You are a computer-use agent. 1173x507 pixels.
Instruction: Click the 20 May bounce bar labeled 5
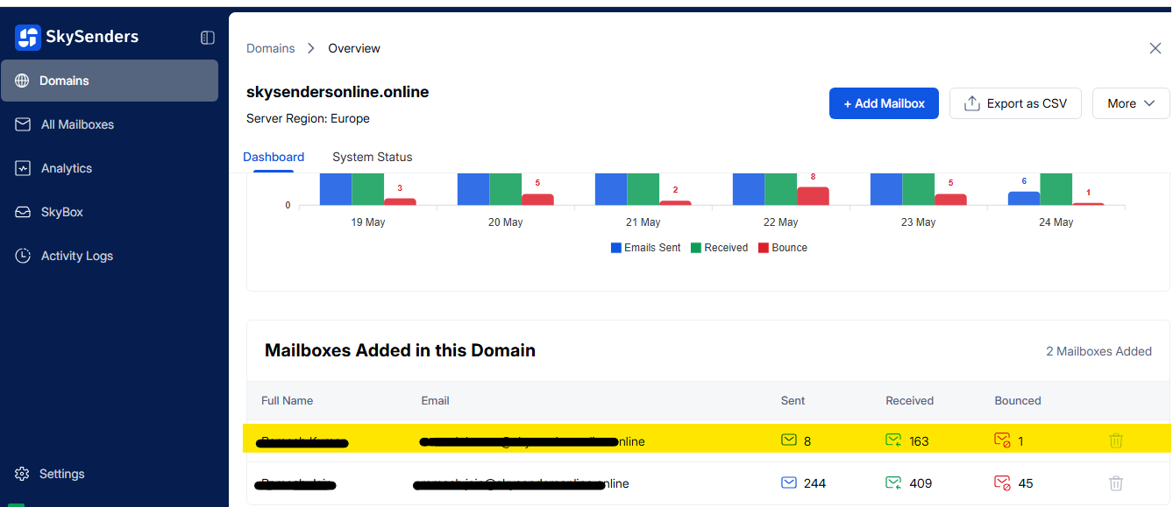point(537,200)
